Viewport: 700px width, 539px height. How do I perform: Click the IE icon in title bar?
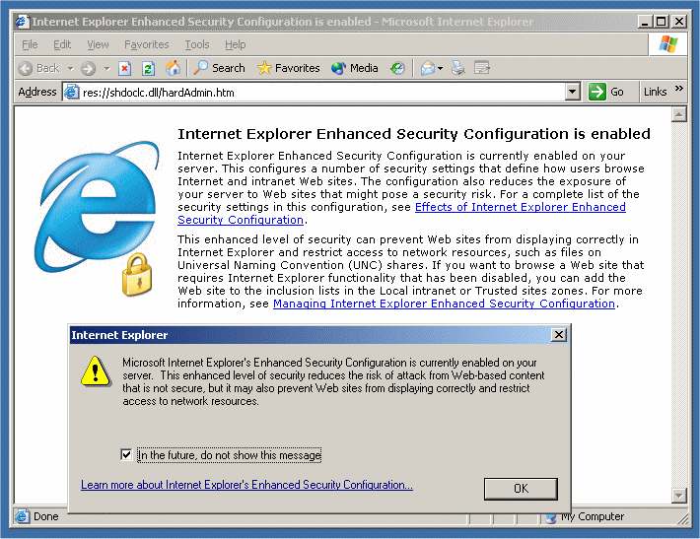coord(22,22)
